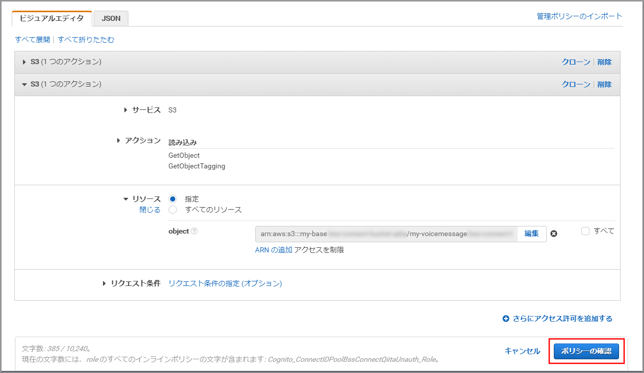Click the 閉じる link under リソース

pos(150,210)
